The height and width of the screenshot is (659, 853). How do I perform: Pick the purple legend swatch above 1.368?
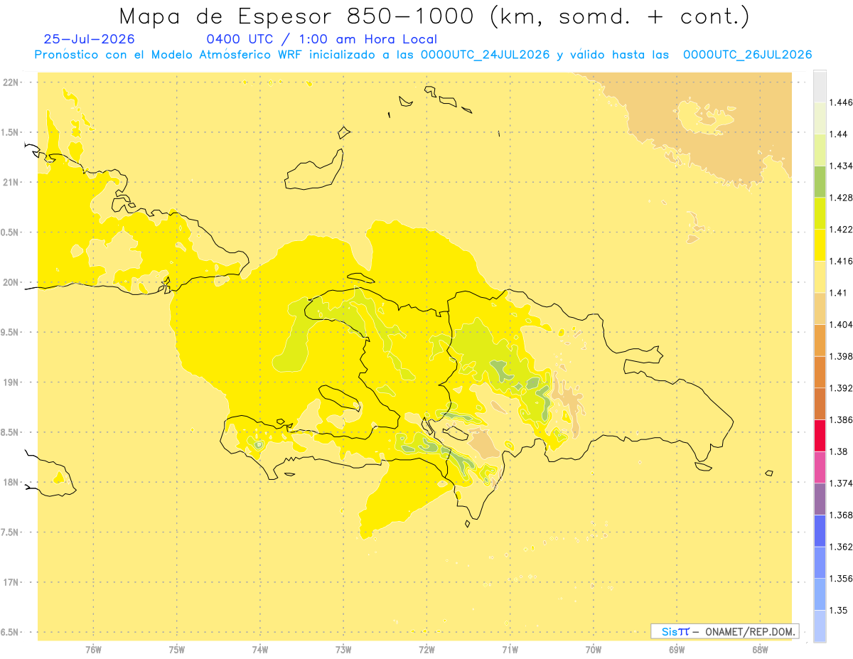[820, 499]
